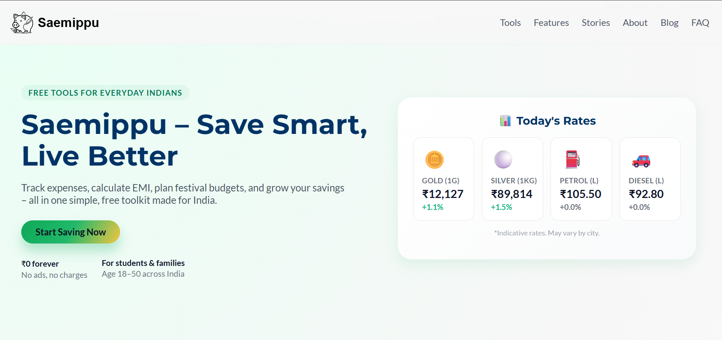This screenshot has height=340, width=722.
Task: Navigate to the Stories page
Action: coord(595,22)
